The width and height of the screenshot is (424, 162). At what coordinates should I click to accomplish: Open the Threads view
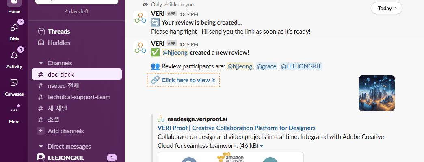[58, 31]
